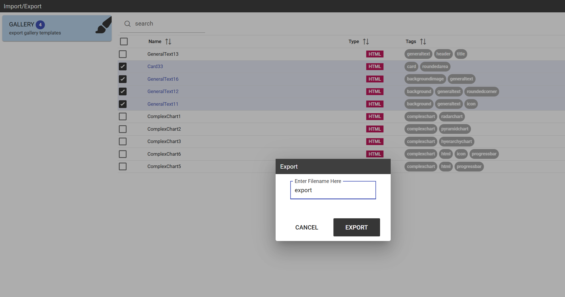Click the card tag chip
Image resolution: width=565 pixels, height=297 pixels.
point(411,67)
